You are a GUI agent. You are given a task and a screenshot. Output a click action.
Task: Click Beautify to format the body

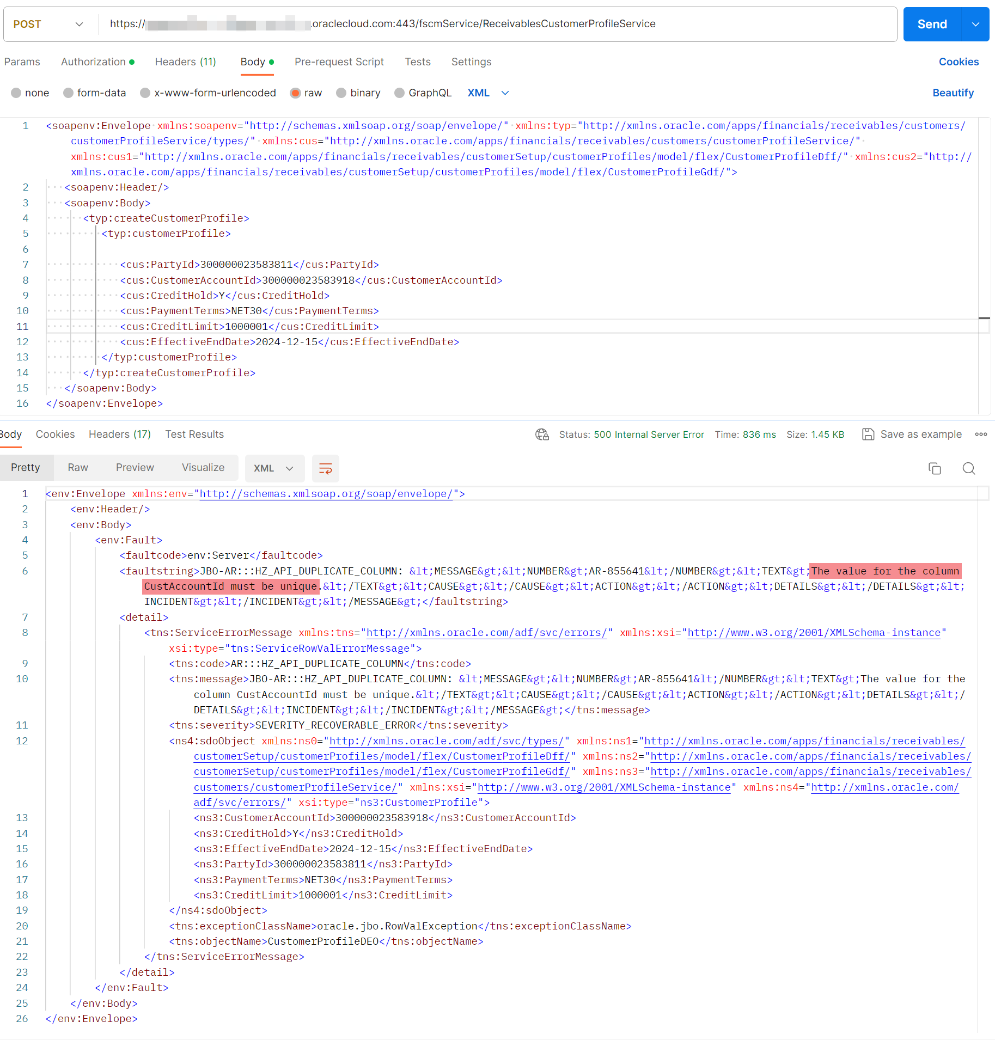pos(953,93)
